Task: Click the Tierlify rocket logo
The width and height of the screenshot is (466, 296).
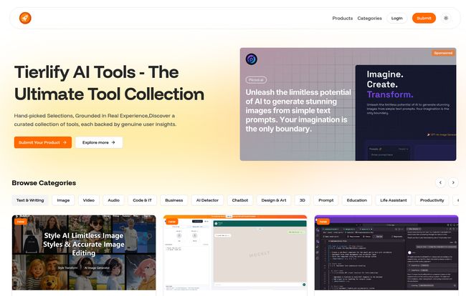Action: click(x=25, y=18)
